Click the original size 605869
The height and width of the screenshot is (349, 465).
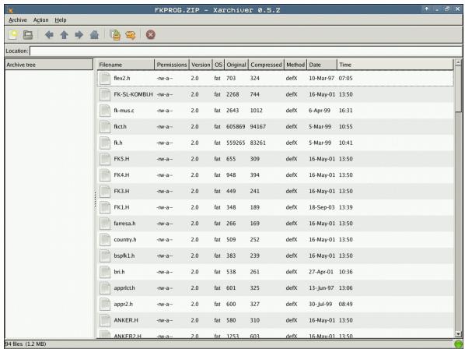tap(236, 127)
